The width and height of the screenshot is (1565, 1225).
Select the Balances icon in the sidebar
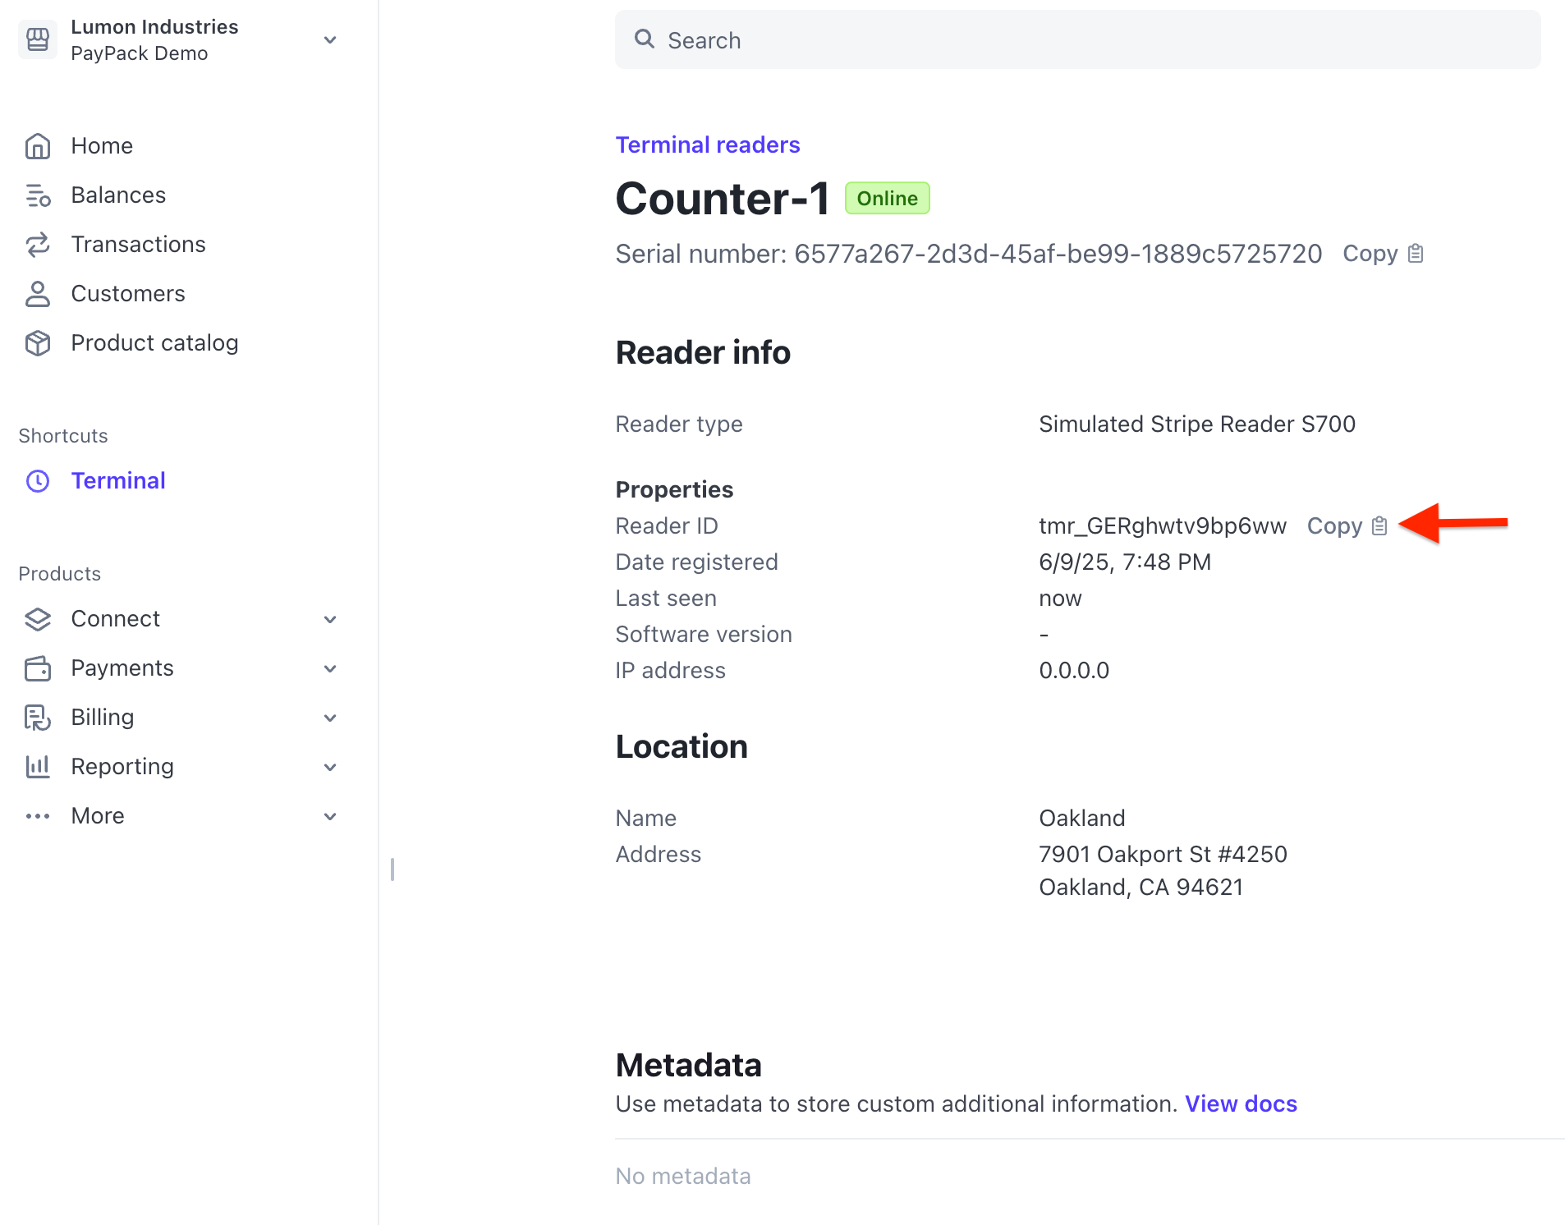[x=38, y=195]
